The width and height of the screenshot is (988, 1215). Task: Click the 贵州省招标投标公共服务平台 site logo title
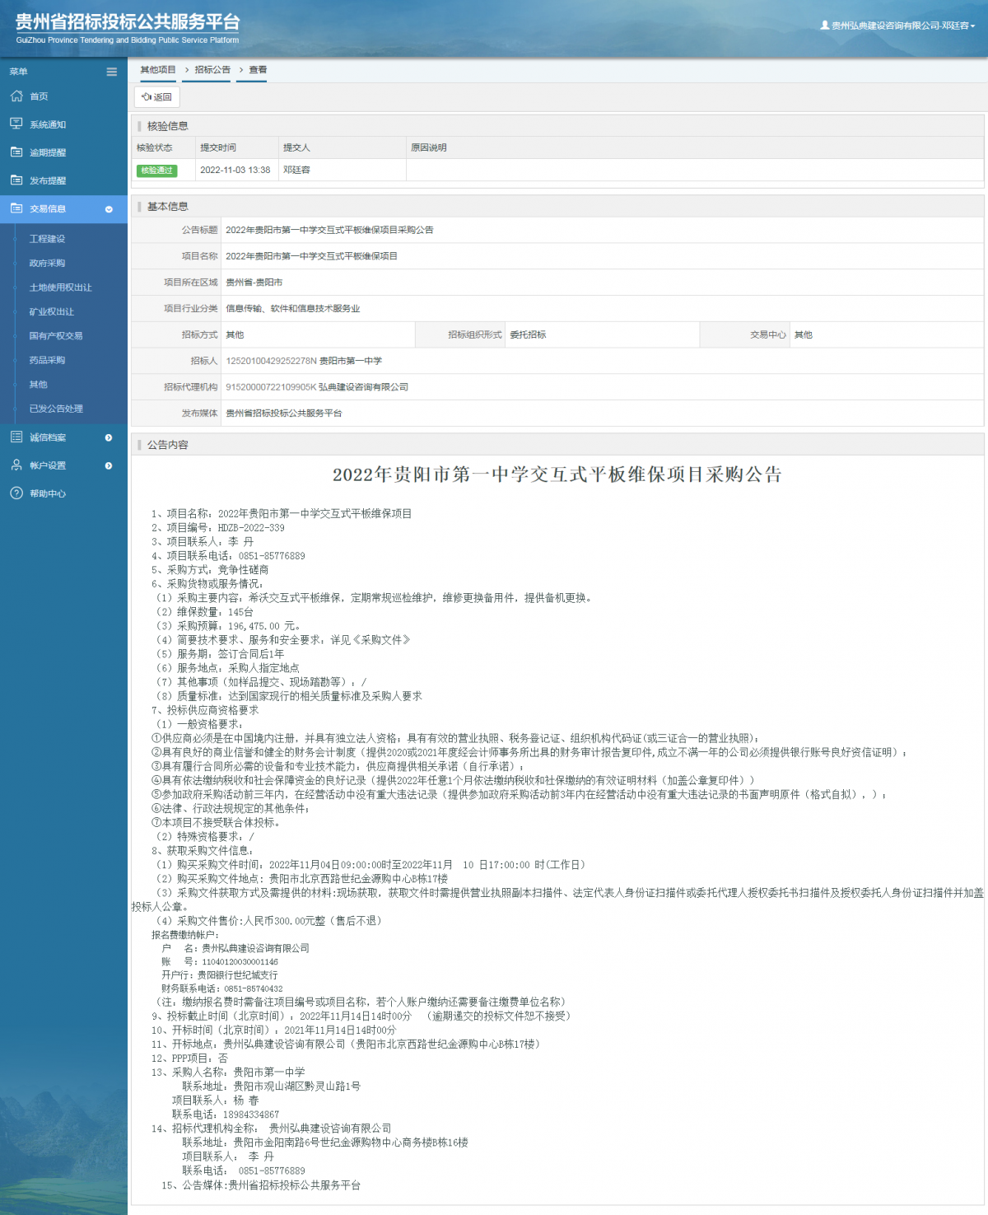128,22
